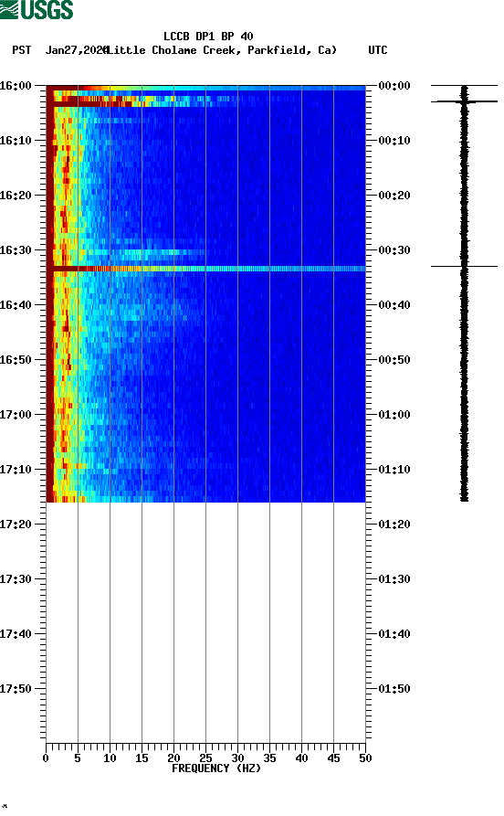Click the seismogram event marker near 00:33 UTC
504x816 pixels.
coord(464,267)
